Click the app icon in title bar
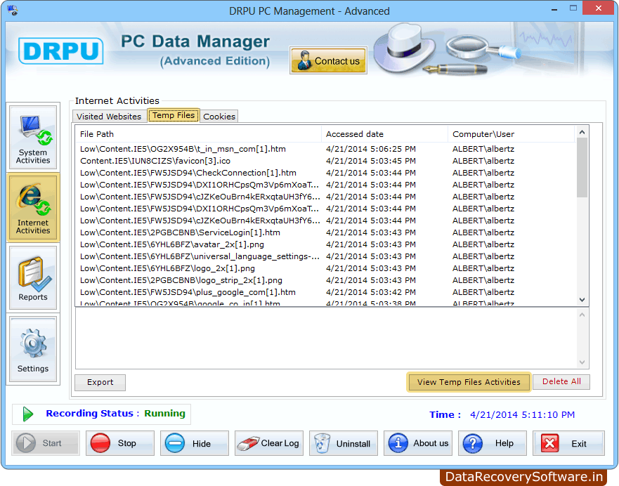619x486 pixels. pyautogui.click(x=13, y=11)
